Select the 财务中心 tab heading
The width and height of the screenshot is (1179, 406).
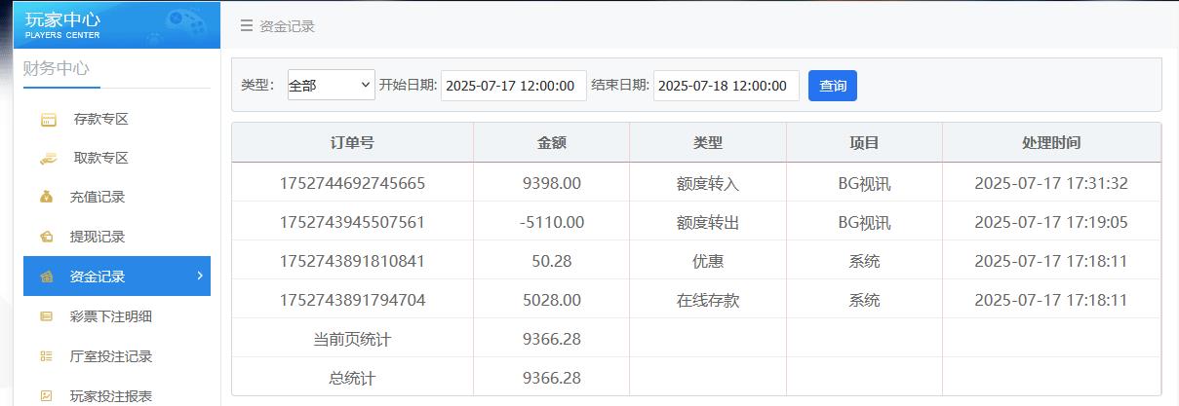tap(57, 69)
